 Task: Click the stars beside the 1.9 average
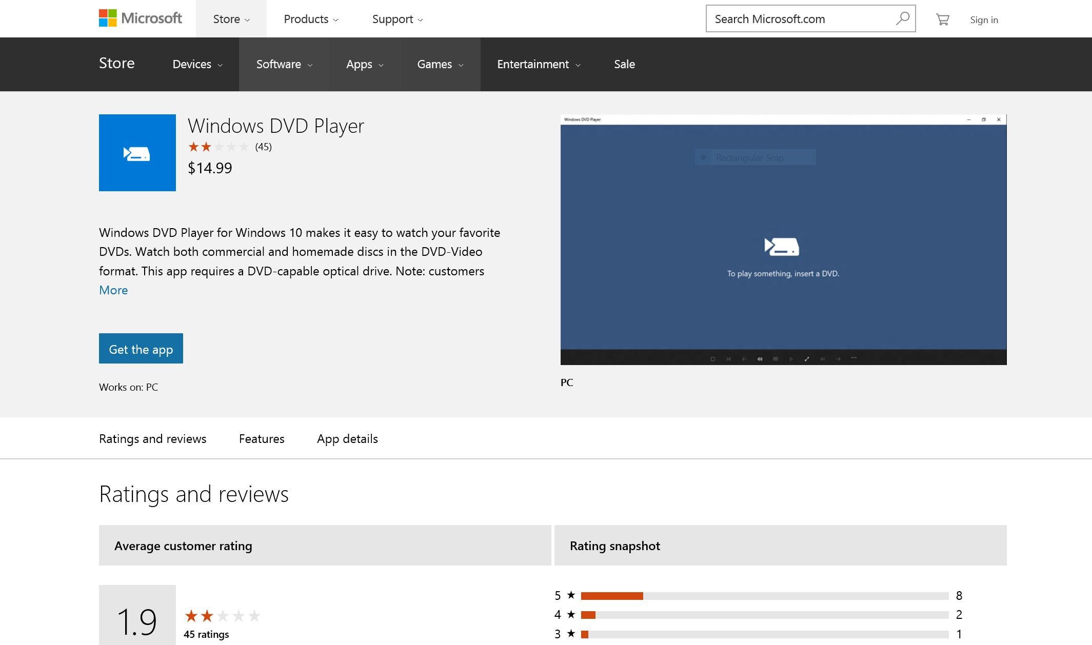point(222,615)
